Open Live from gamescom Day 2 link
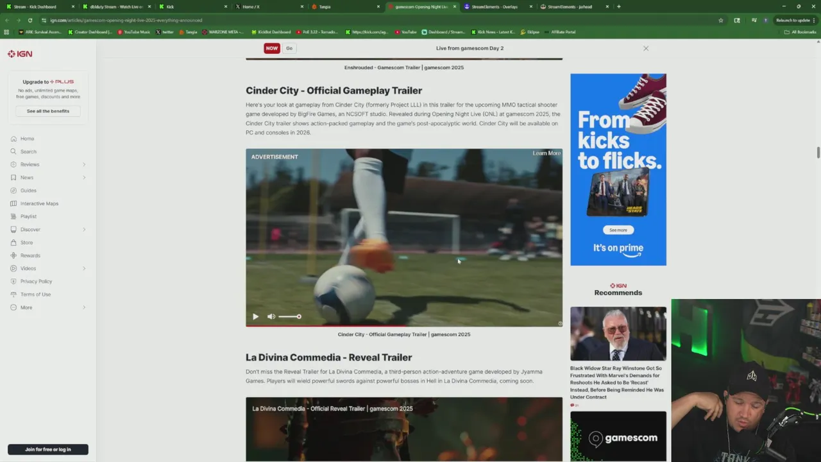The height and width of the screenshot is (462, 821). click(470, 48)
